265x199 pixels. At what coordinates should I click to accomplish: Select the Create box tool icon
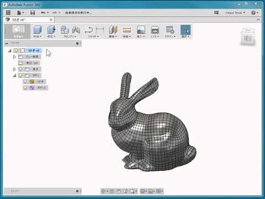38,30
